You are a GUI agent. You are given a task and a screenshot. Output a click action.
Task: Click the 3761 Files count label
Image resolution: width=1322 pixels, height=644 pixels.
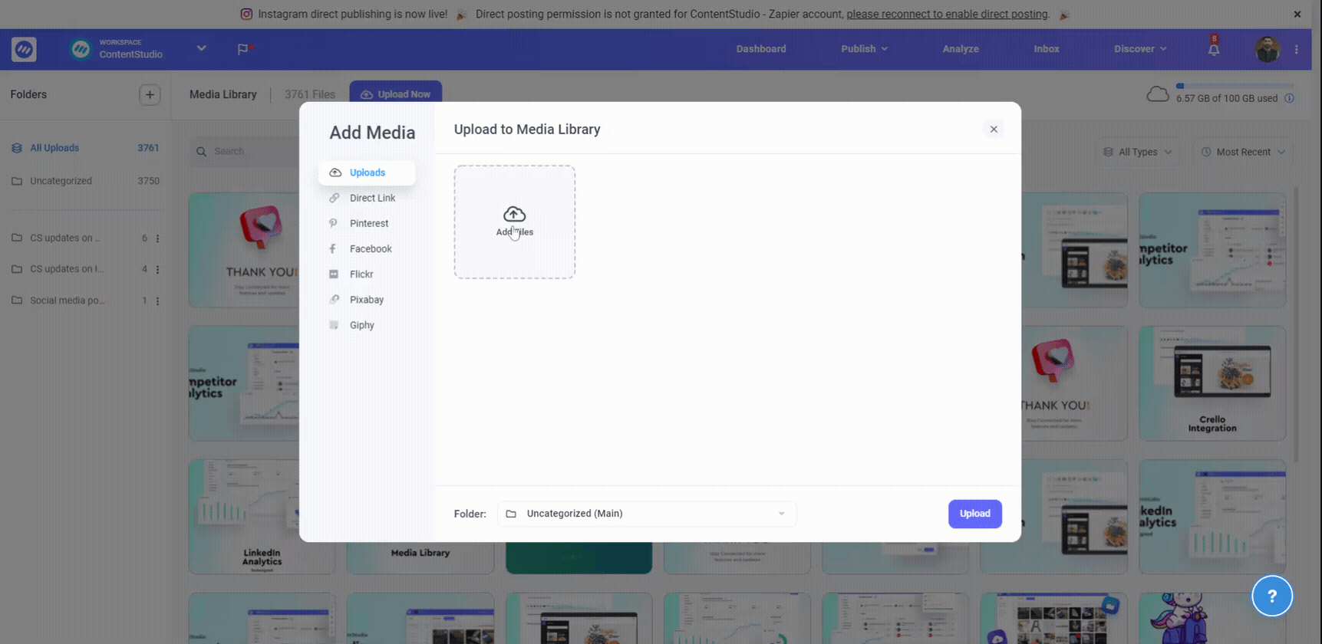coord(310,94)
